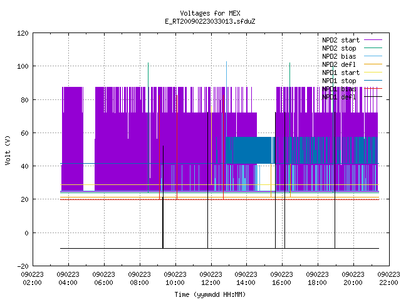This screenshot has height=300, width=401.
Task: Click y-axis tick value 100
Action: (x=23, y=66)
